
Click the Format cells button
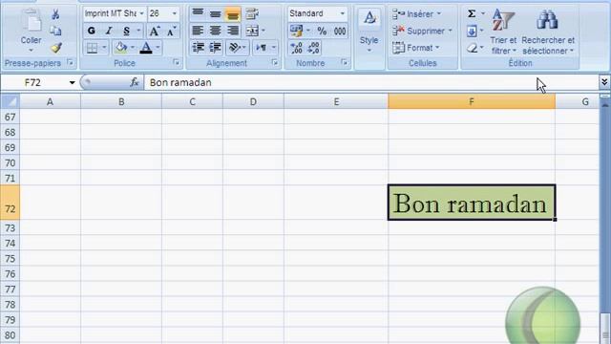tap(416, 48)
